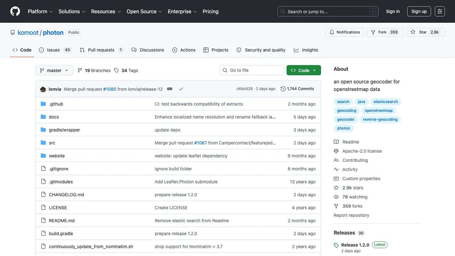The height and width of the screenshot is (256, 455).
Task: Select the reverse-geocoding topic tag
Action: point(380,119)
